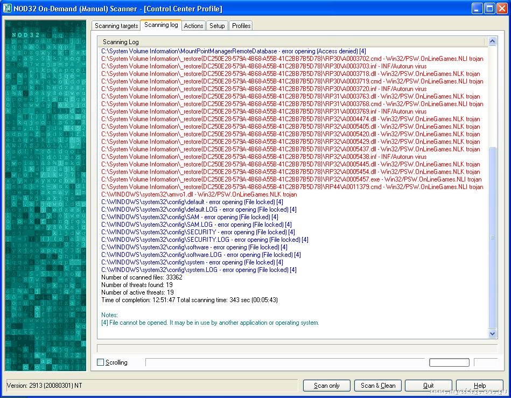Select log line for A0005438.inf
Viewport: 511px width, 398px height.
(x=264, y=157)
